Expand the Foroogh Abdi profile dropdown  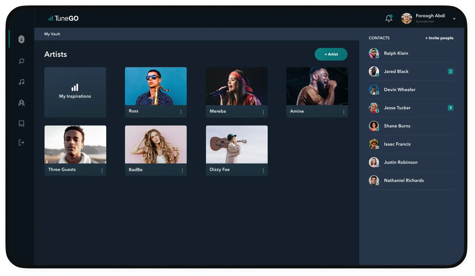pos(454,19)
